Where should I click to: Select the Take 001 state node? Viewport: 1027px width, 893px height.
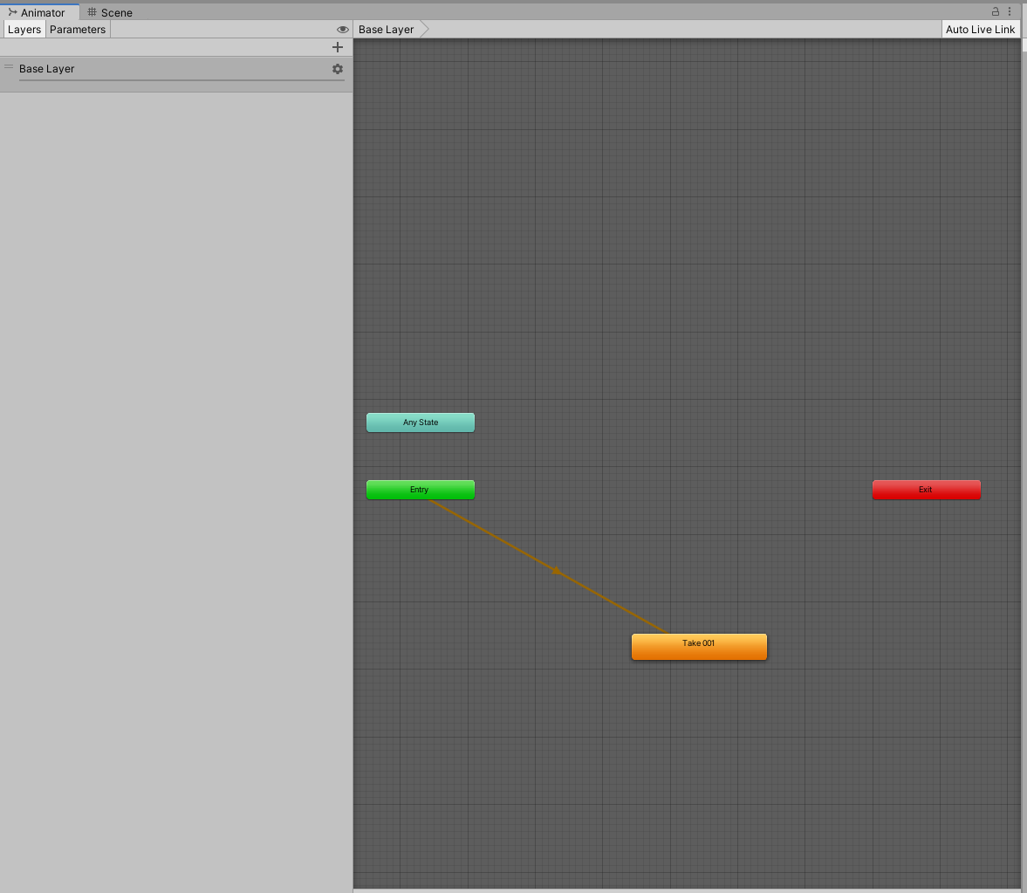coord(699,647)
